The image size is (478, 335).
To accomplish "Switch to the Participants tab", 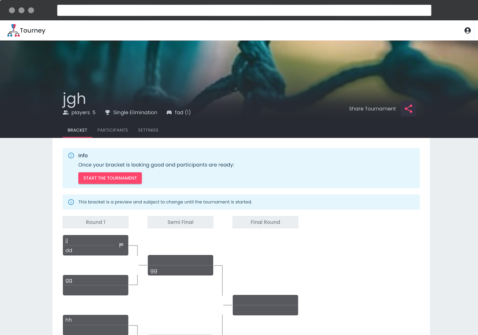I will tap(112, 130).
